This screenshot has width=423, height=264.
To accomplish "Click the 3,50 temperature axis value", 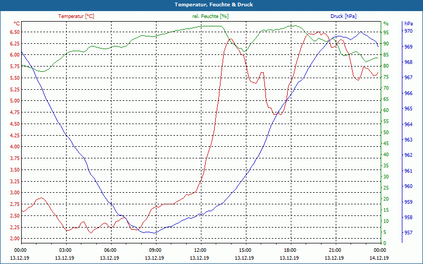I will [14, 169].
